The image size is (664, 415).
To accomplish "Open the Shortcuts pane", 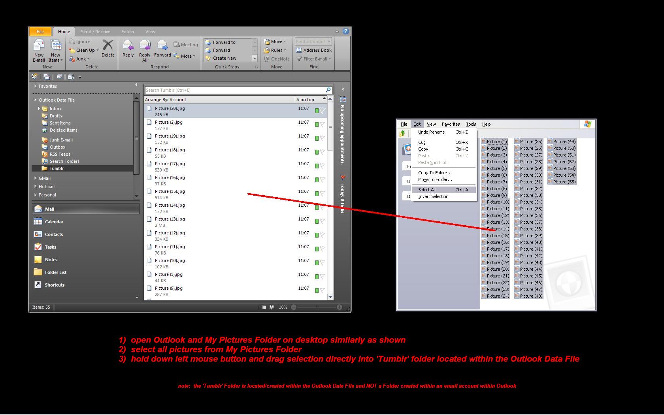I will click(86, 285).
